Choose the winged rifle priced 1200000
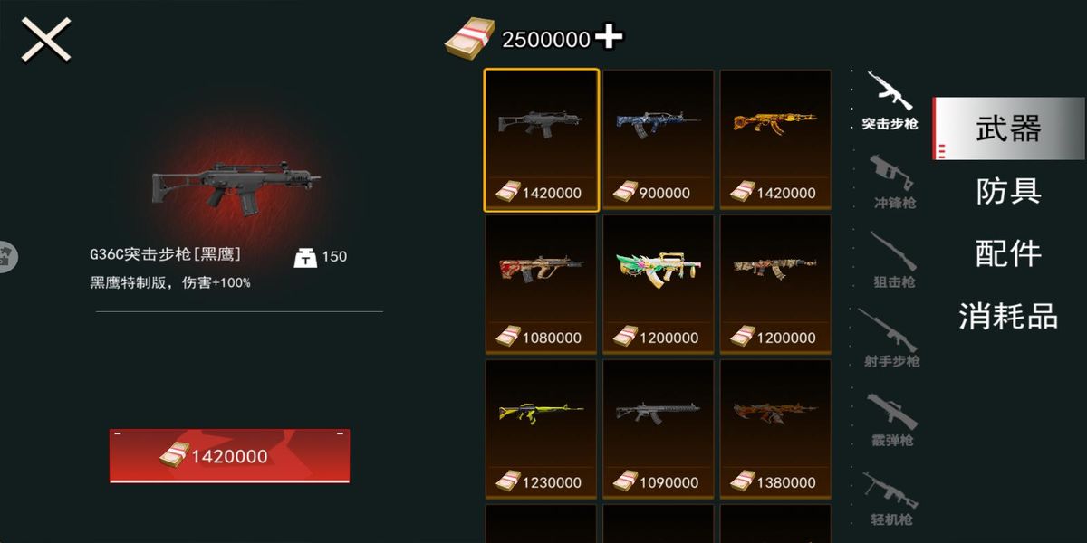 click(659, 284)
